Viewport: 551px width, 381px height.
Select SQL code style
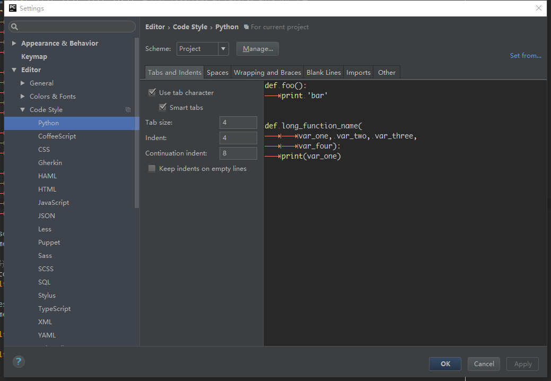click(x=44, y=282)
